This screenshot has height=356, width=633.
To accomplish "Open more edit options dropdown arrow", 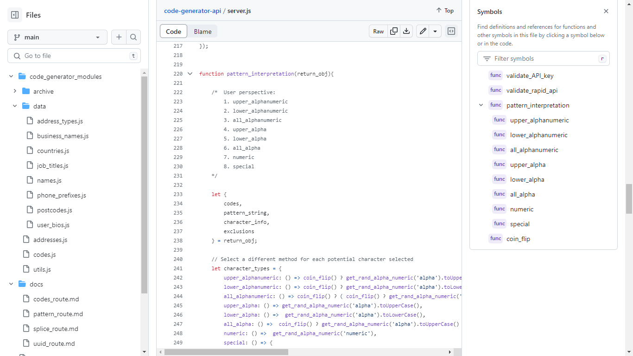I will tap(435, 32).
